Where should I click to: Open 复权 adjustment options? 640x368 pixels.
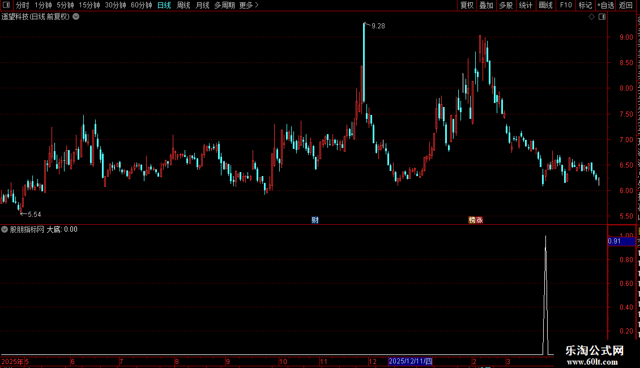pos(467,5)
